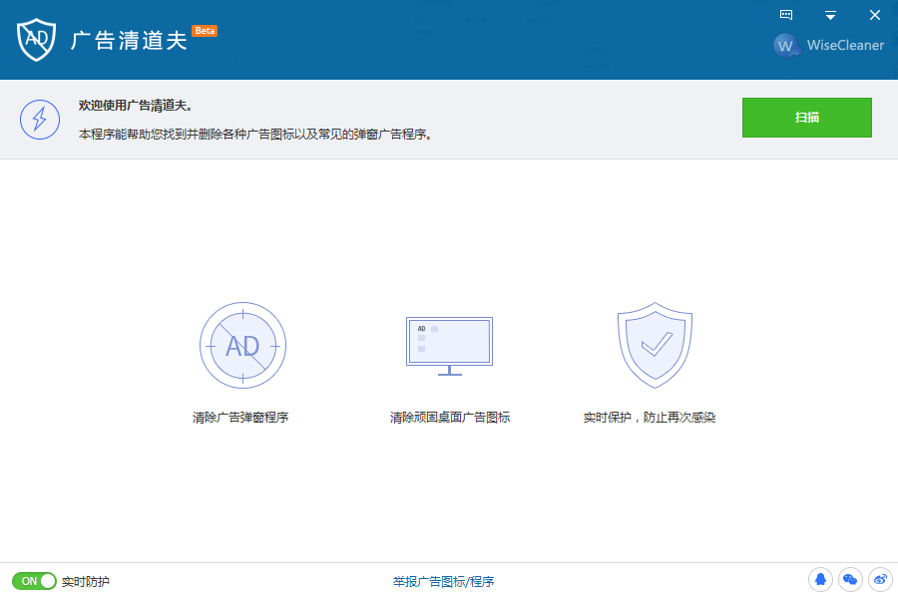Click the 实时保护，防止再次感染 label
The width and height of the screenshot is (898, 597).
click(650, 418)
